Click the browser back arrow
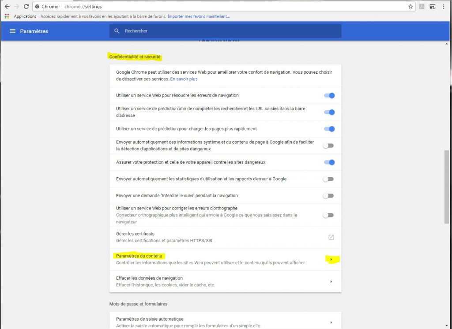This screenshot has height=329, width=452. [x=7, y=7]
